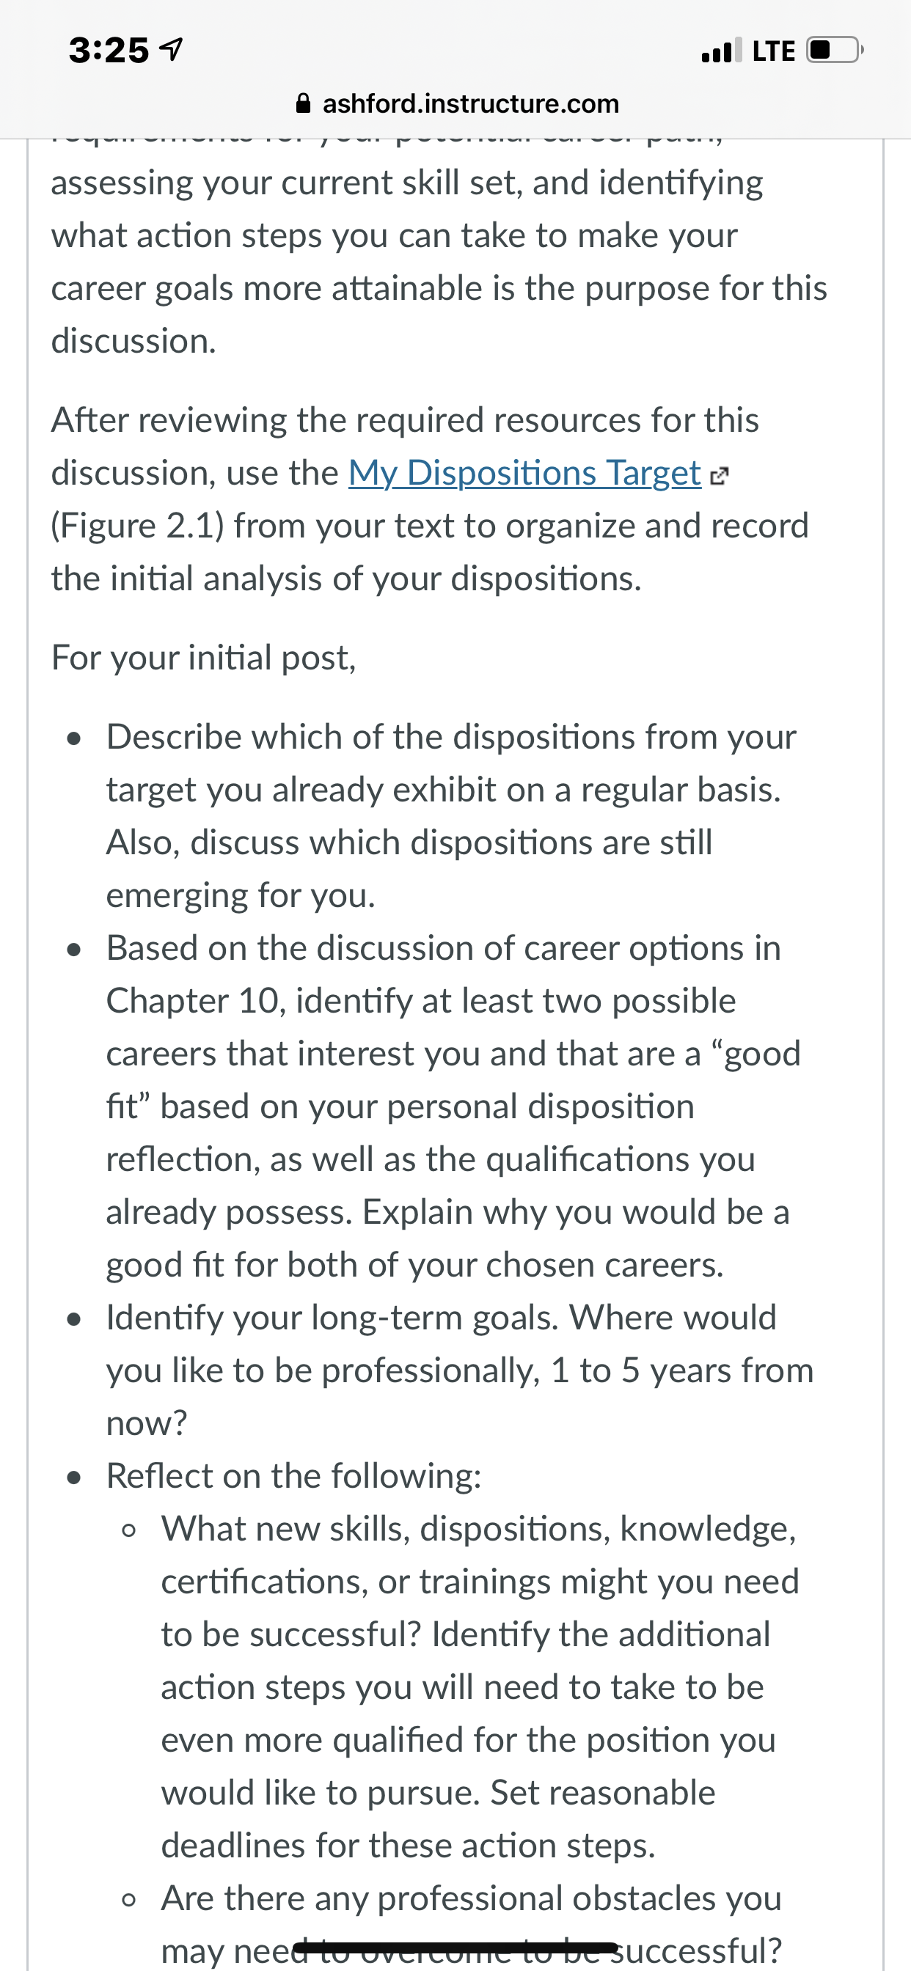
Task: Tap the home indicator bar at the bottom
Action: pyautogui.click(x=455, y=1948)
